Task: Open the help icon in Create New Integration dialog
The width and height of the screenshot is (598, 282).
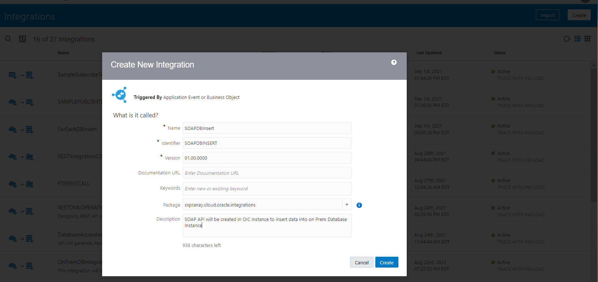Action: [394, 62]
